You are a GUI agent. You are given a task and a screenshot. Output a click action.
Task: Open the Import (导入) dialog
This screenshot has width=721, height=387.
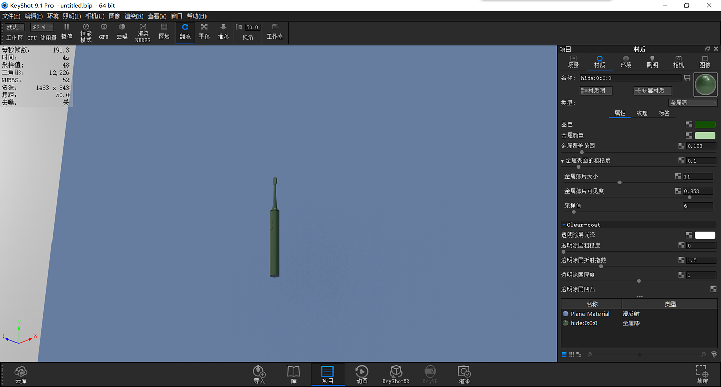coord(260,375)
